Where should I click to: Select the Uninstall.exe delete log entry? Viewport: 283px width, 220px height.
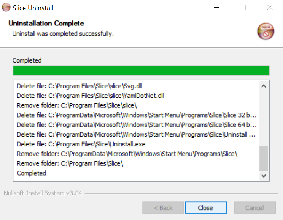click(81, 144)
